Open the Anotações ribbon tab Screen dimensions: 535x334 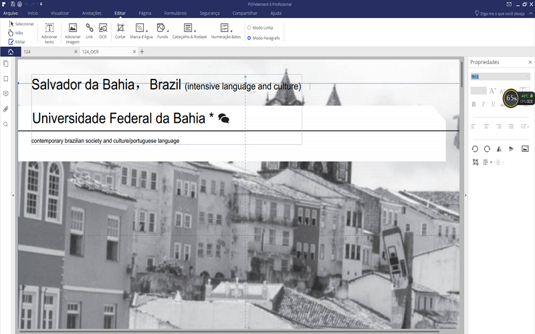pyautogui.click(x=92, y=13)
